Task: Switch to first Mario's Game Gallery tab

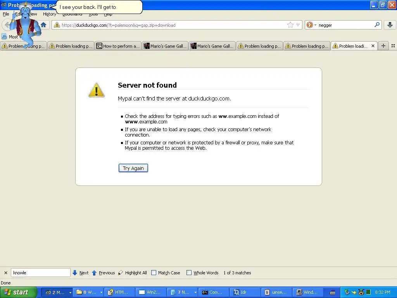Action: coord(165,46)
